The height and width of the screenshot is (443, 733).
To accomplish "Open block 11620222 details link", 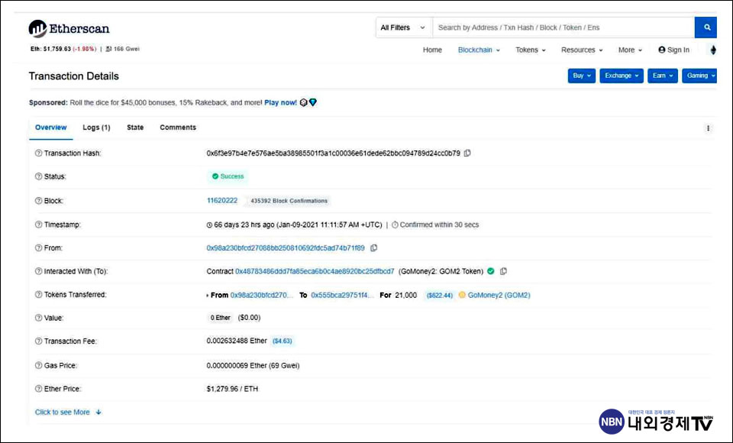I will click(x=221, y=200).
